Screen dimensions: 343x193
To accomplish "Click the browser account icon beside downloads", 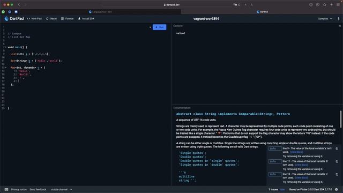I will pyautogui.click(x=318, y=5).
